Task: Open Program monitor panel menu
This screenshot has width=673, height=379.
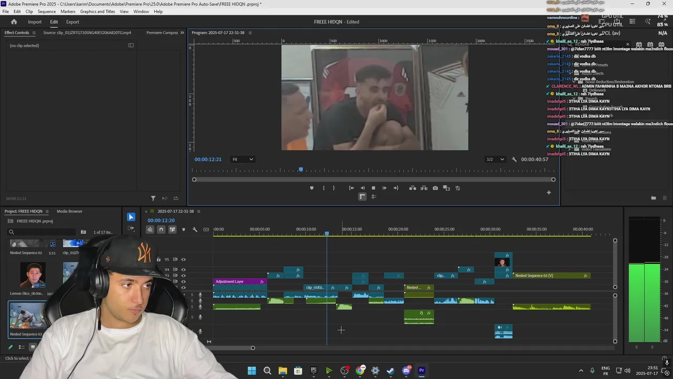Action: 250,33
